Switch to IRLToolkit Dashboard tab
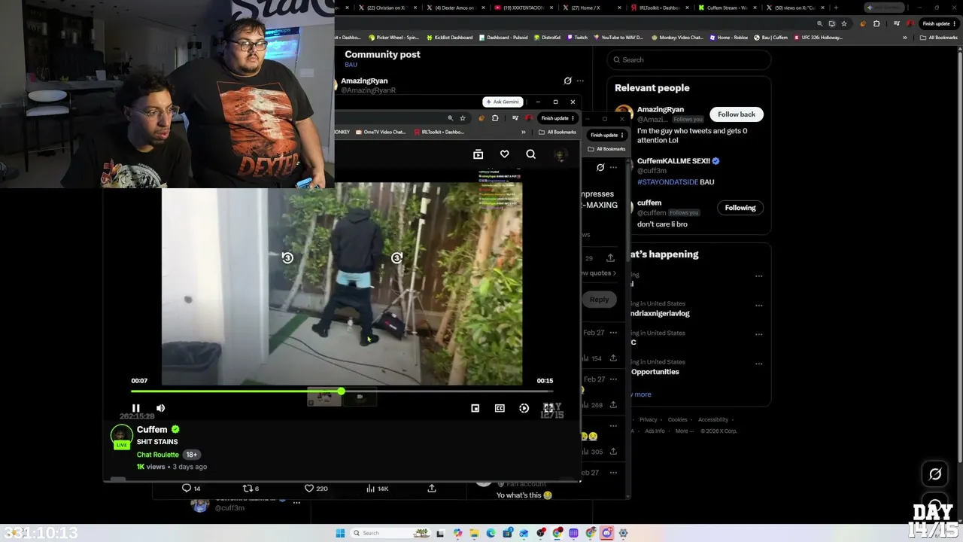This screenshot has height=542, width=963. pos(659,8)
